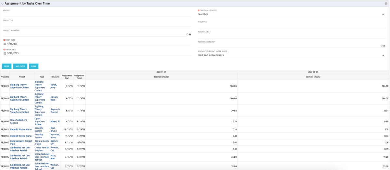Open the Create New UI Graphics task link
This screenshot has height=170, width=390.
42,149
